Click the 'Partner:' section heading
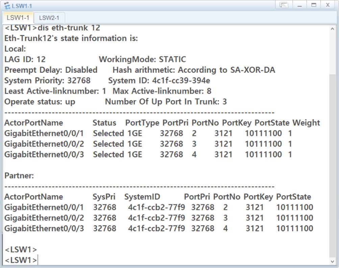Image resolution: width=339 pixels, height=268 pixels. point(19,176)
